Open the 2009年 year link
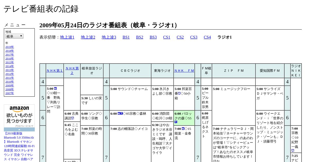 (10, 86)
